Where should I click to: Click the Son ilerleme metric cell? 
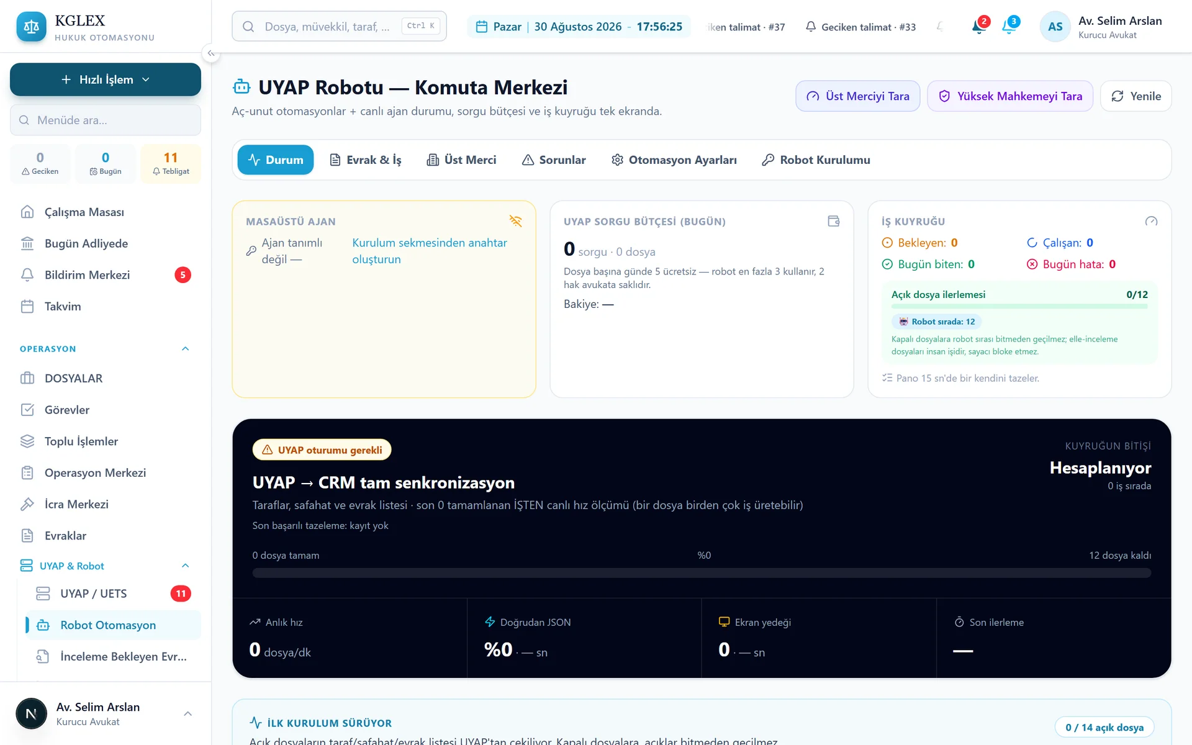tap(1054, 638)
